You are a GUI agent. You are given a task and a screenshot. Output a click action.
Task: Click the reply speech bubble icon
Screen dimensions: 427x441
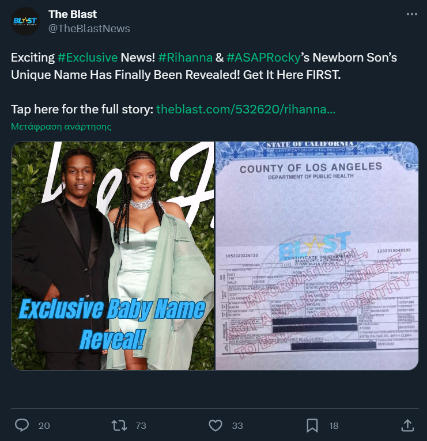[22, 425]
